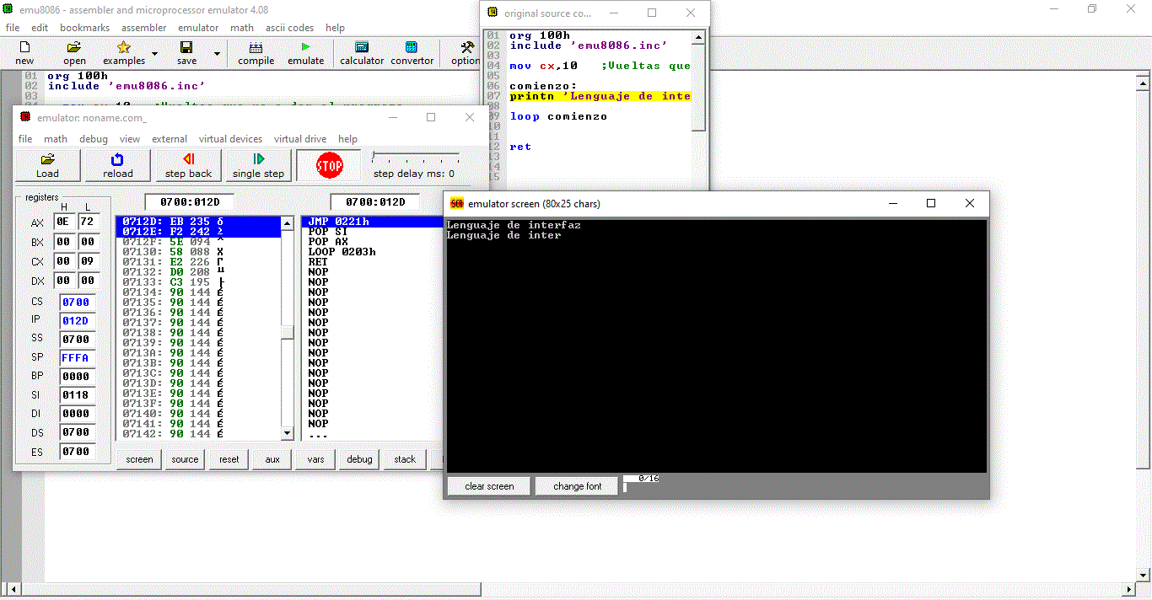Compile the code using the compile icon
This screenshot has width=1152, height=600.
(256, 53)
